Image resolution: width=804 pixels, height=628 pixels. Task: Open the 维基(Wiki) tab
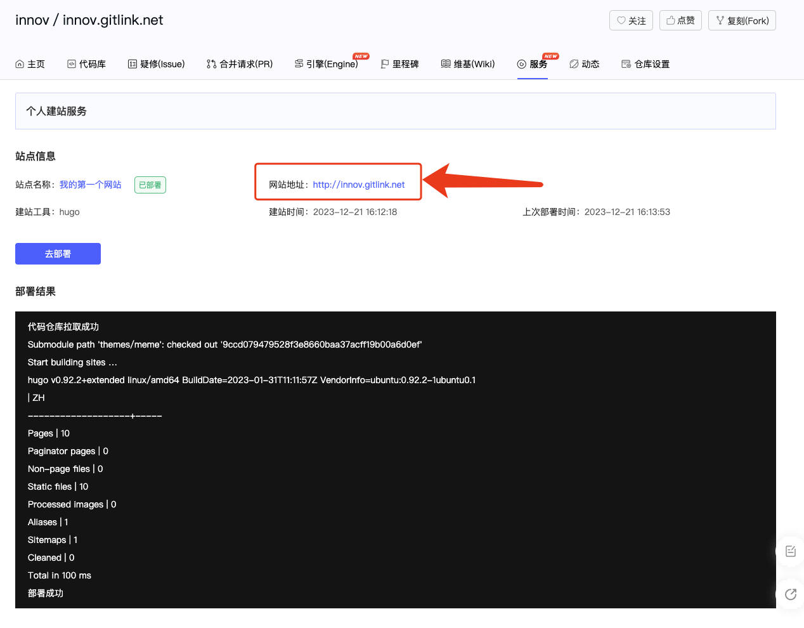tap(468, 64)
